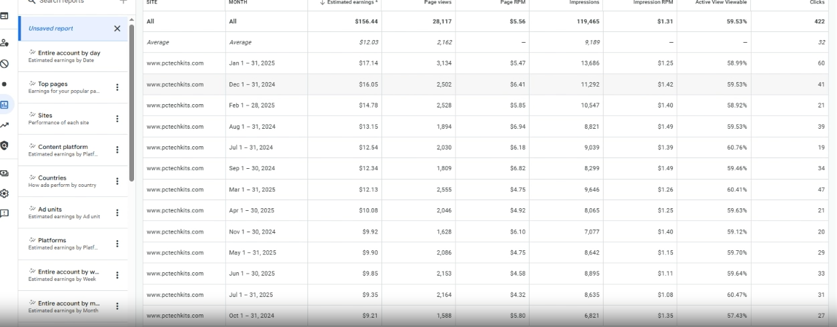Image resolution: width=837 pixels, height=327 pixels.
Task: Open more options for Top pages report
Action: point(117,87)
